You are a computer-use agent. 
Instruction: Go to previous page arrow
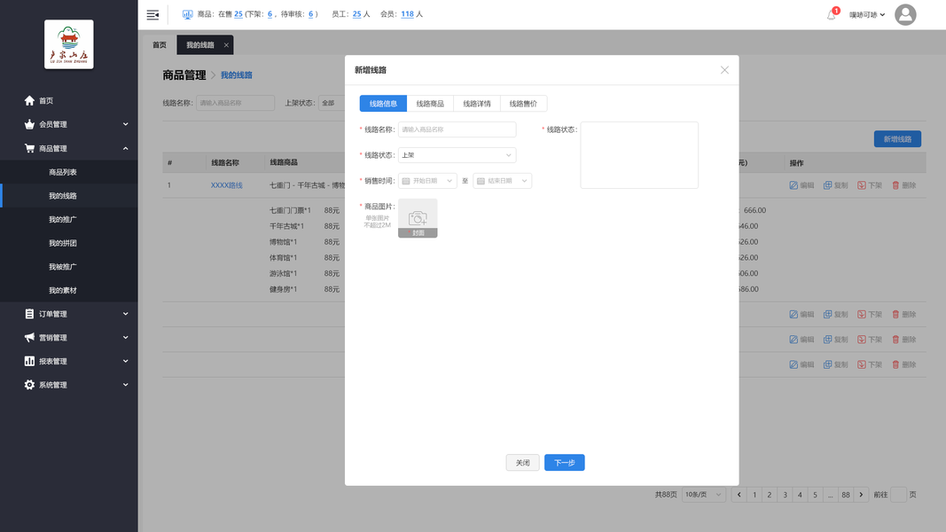tap(739, 495)
